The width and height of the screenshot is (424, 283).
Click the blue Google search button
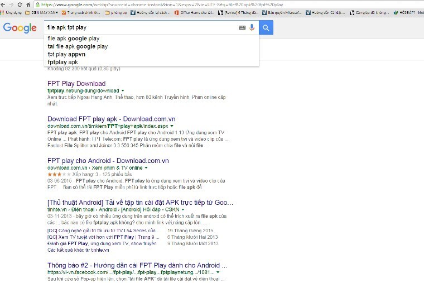coord(266,27)
